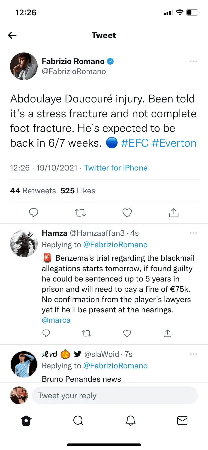View the 44 Retweets list
The image size is (208, 450).
click(33, 191)
